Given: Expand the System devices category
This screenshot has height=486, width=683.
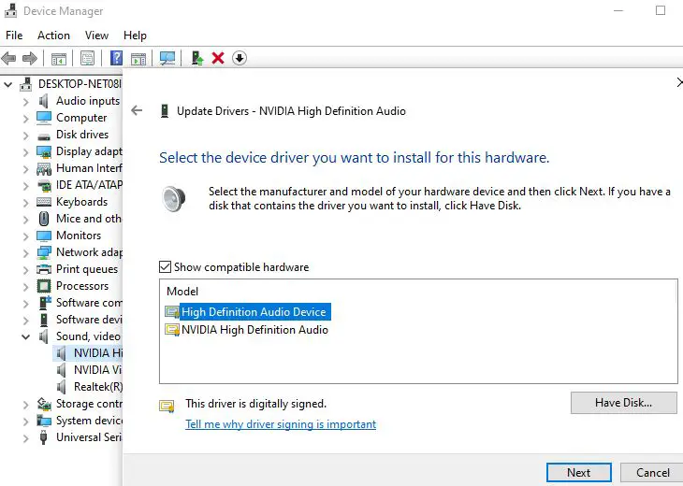Looking at the screenshot, I should click(25, 422).
